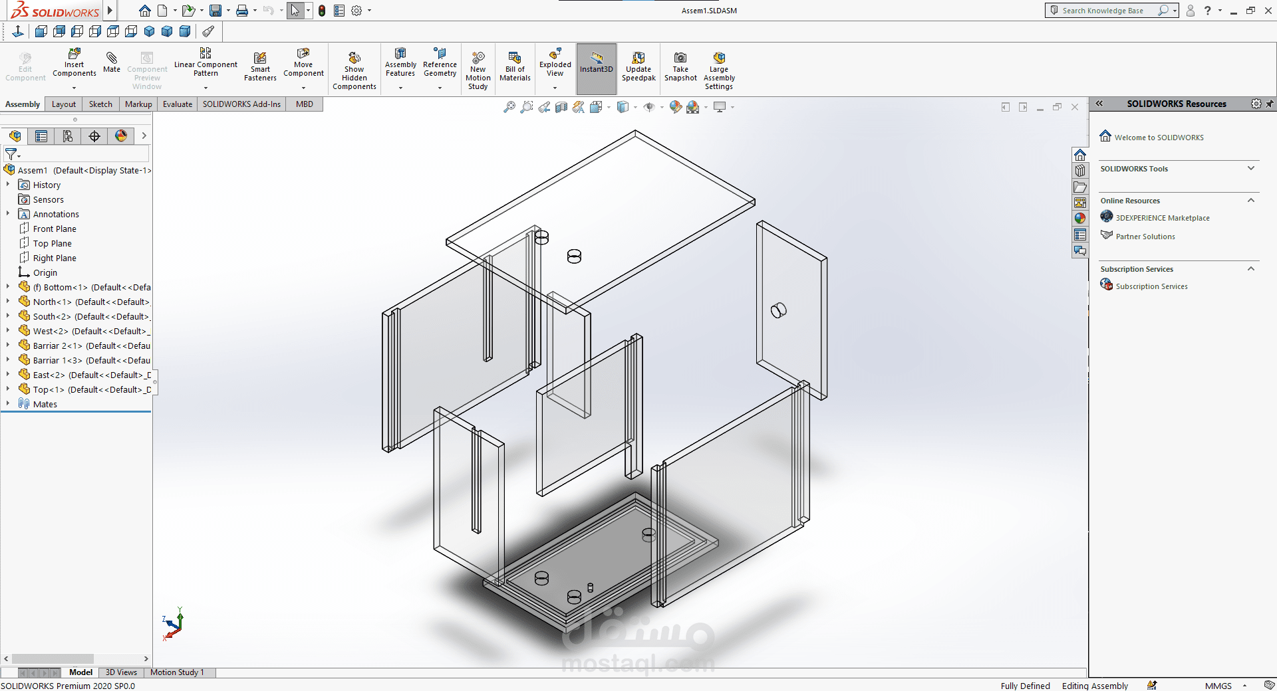This screenshot has width=1277, height=691.
Task: Toggle Instant3D mode
Action: pyautogui.click(x=597, y=69)
